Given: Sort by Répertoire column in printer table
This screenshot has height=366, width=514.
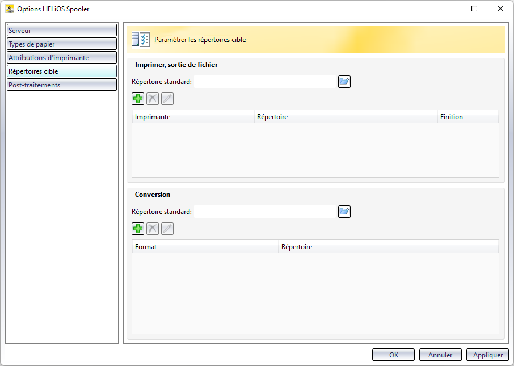Looking at the screenshot, I should point(346,117).
